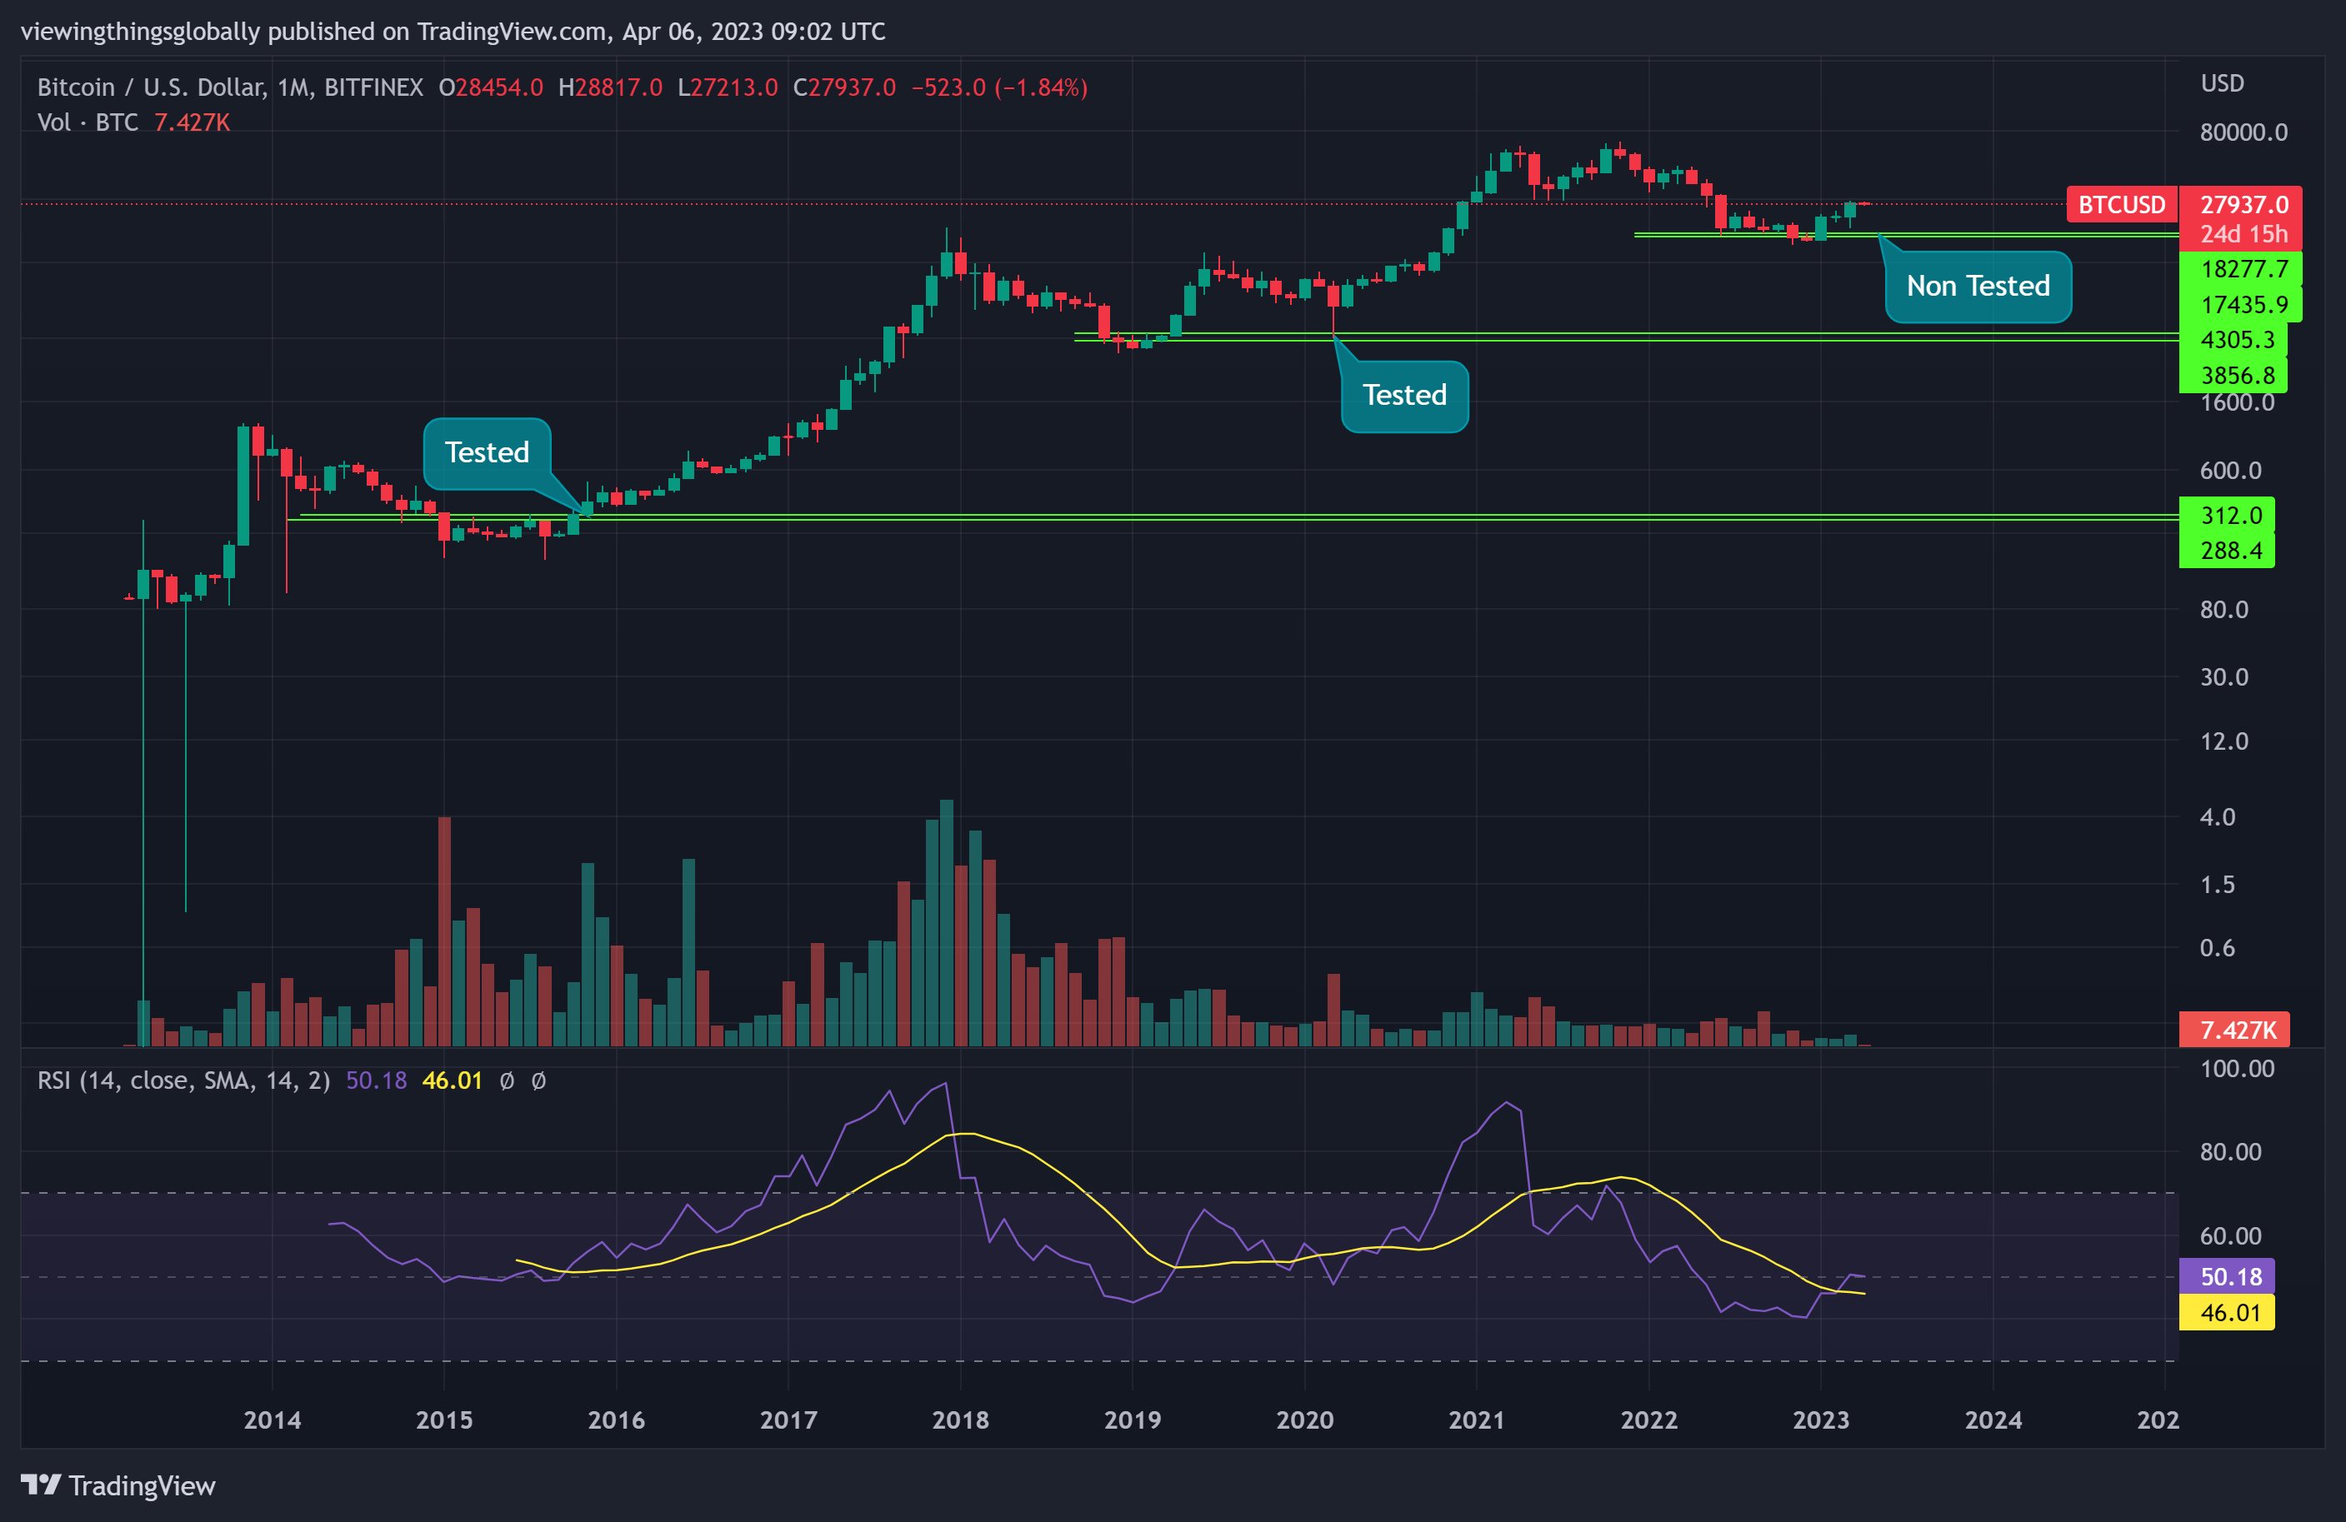Click the USD currency label on price axis
This screenshot has width=2346, height=1522.
tap(2222, 82)
